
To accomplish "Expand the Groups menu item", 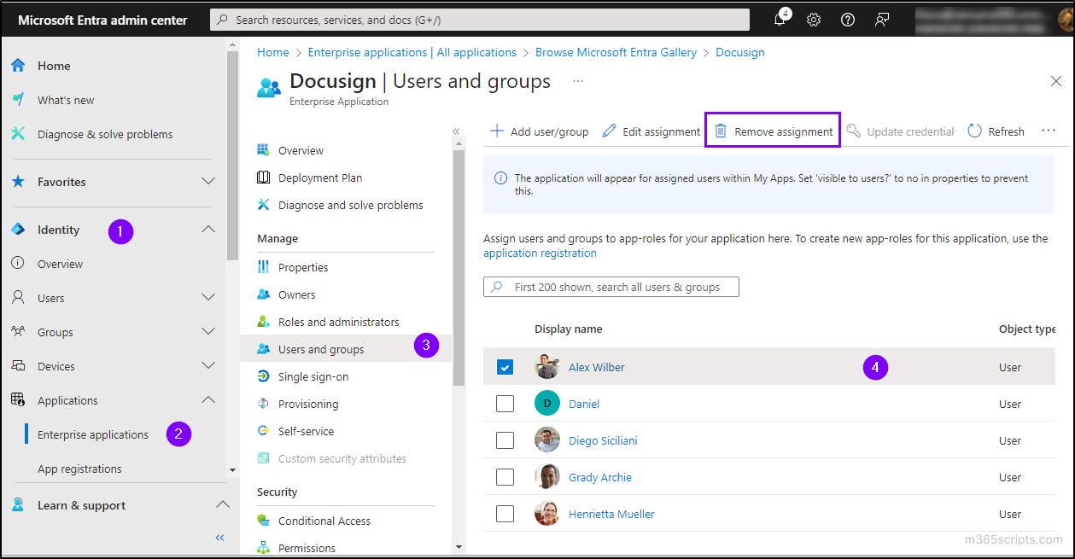I will point(208,331).
